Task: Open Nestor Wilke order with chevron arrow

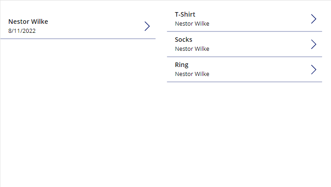Action: [147, 26]
